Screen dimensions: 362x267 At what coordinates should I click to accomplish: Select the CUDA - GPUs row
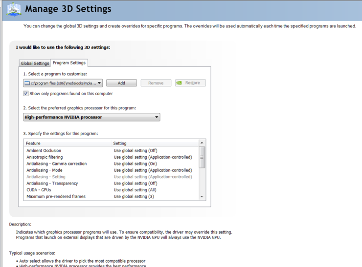click(x=111, y=190)
